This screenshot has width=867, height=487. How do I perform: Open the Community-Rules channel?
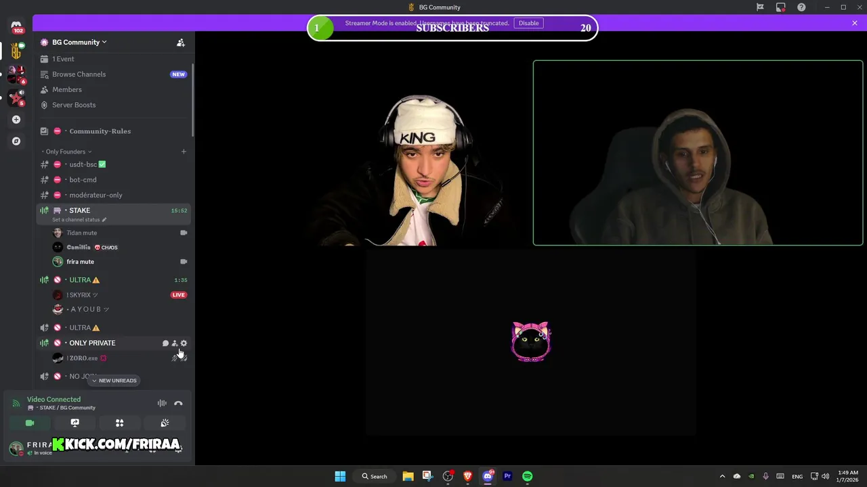[x=114, y=131]
